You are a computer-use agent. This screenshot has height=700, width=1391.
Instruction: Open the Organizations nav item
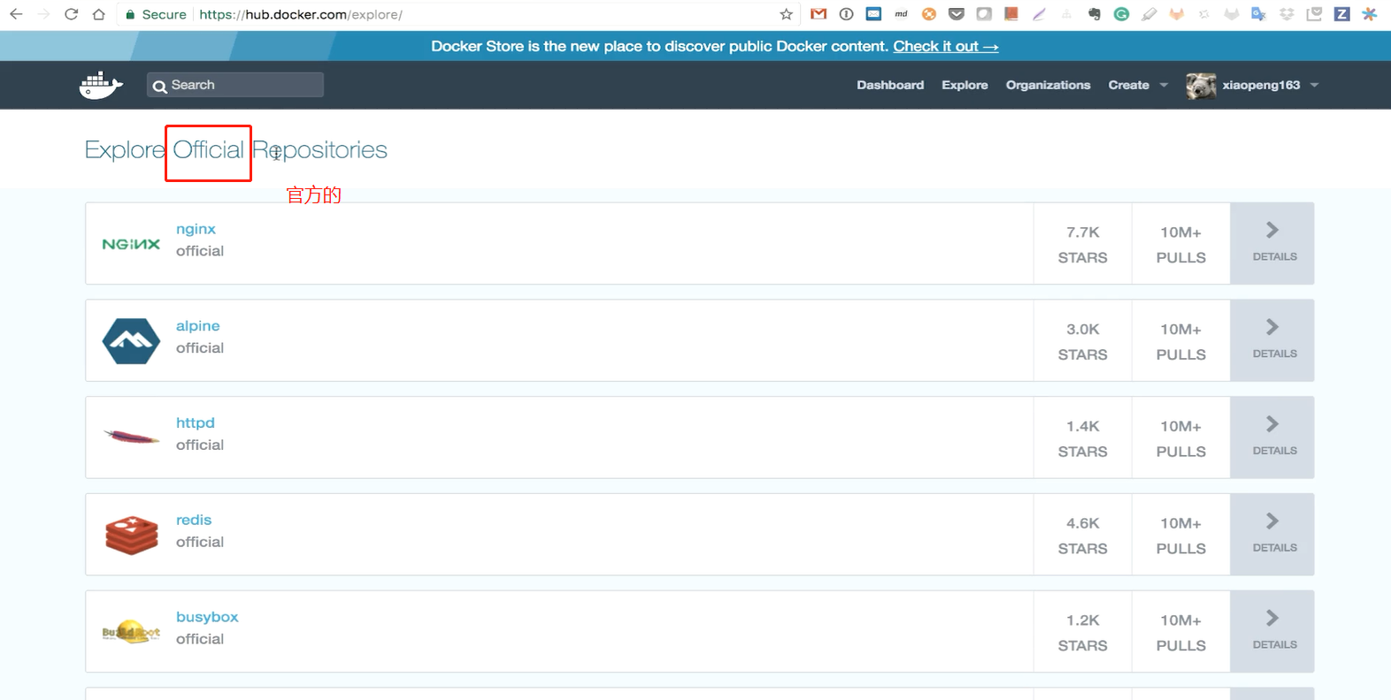pos(1048,85)
